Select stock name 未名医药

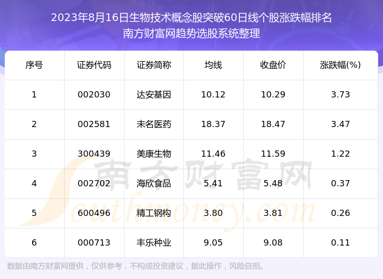click(154, 124)
